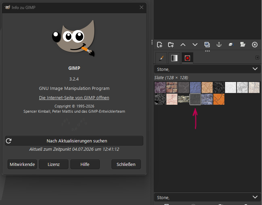262x205 pixels.
Task: Lower layer with the down chevron icon
Action: [195, 45]
